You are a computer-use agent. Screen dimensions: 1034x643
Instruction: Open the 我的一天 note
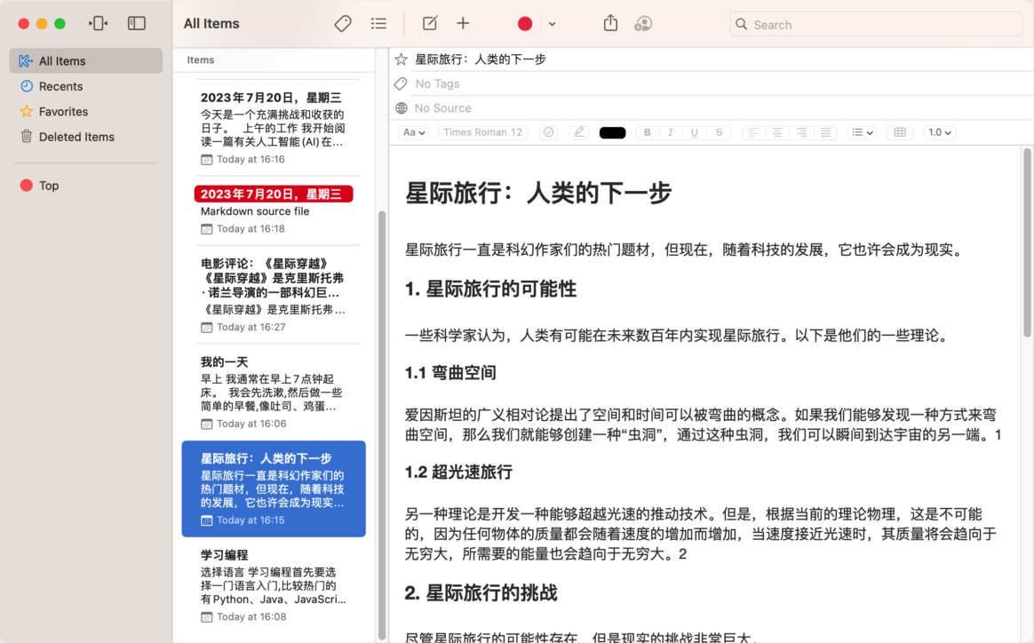274,393
